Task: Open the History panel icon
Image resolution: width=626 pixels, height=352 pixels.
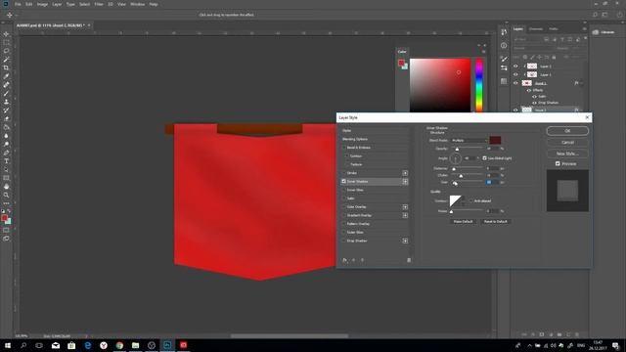Action: (x=504, y=32)
